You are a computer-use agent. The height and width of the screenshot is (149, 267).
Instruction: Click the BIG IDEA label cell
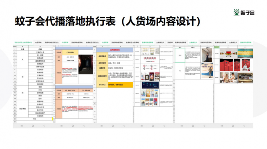pos(102,85)
